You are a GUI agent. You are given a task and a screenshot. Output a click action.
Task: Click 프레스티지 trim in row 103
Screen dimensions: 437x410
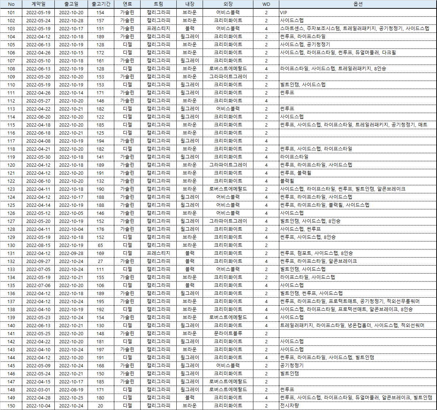pos(158,29)
